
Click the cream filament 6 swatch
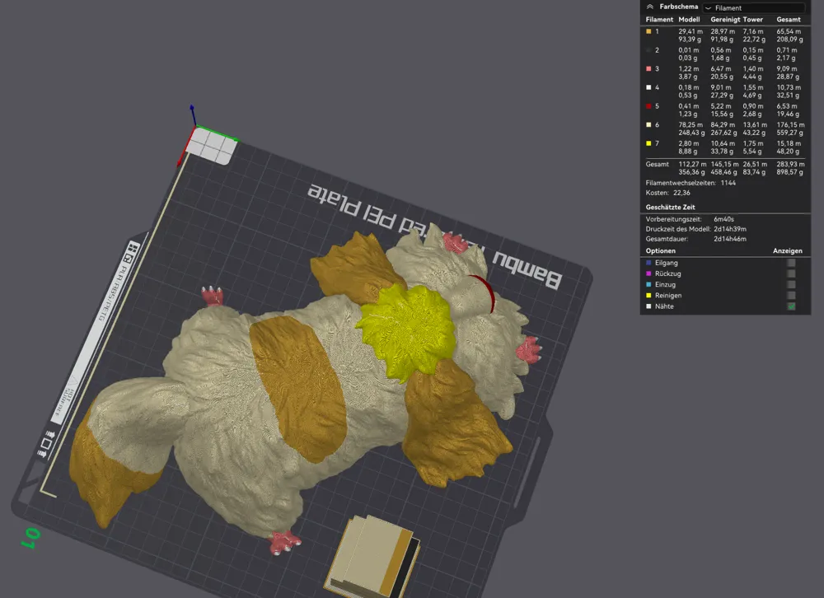648,125
